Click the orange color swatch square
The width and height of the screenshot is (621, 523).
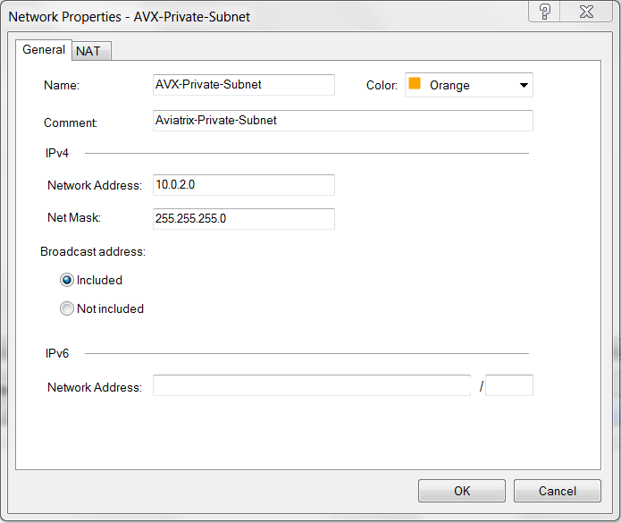(415, 85)
